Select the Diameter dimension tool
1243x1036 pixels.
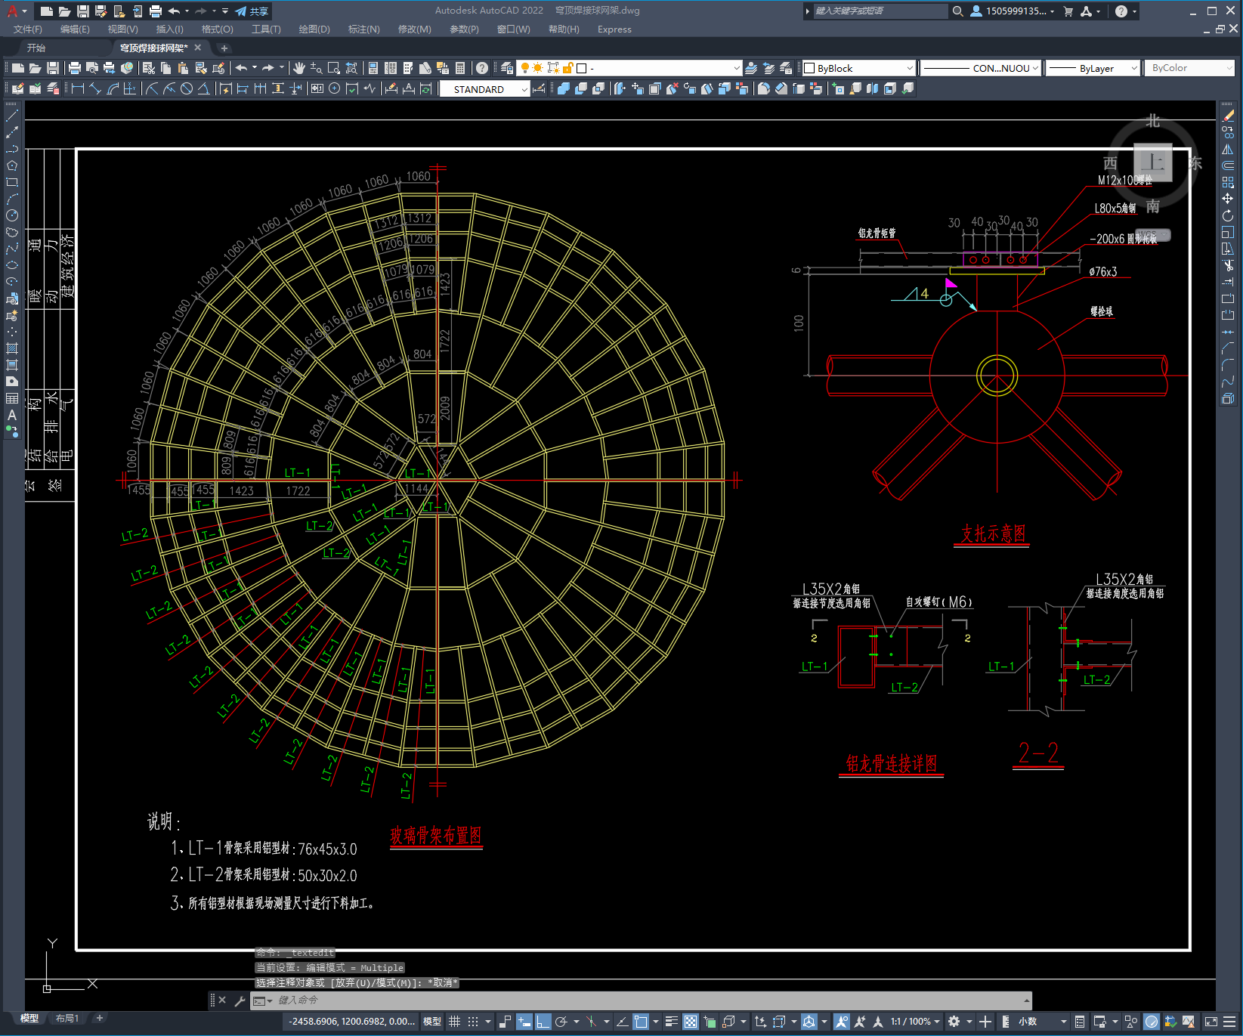pyautogui.click(x=186, y=88)
